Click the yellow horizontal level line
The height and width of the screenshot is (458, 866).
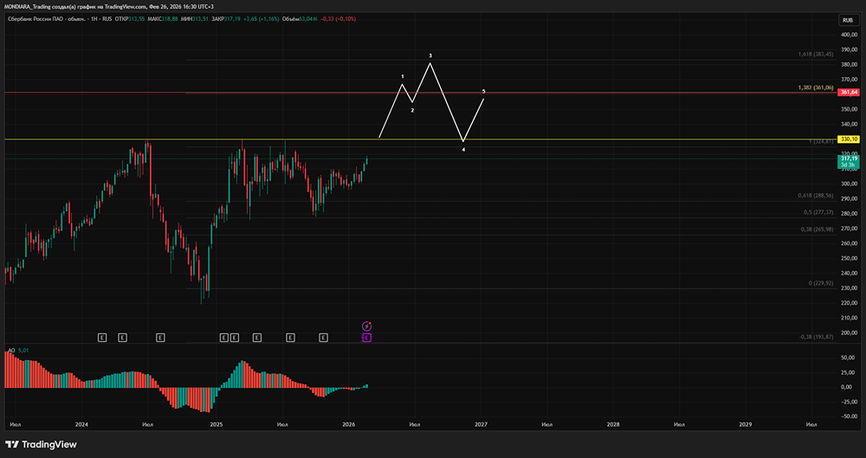pyautogui.click(x=420, y=139)
